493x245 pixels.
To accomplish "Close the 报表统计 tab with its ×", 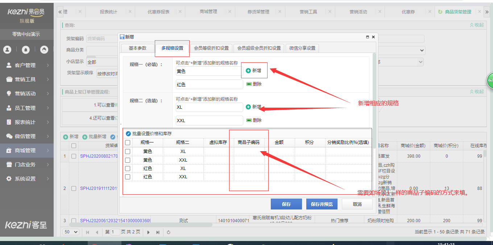I will coord(130,12).
